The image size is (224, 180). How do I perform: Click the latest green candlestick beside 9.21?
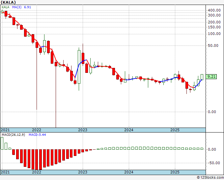202,77
